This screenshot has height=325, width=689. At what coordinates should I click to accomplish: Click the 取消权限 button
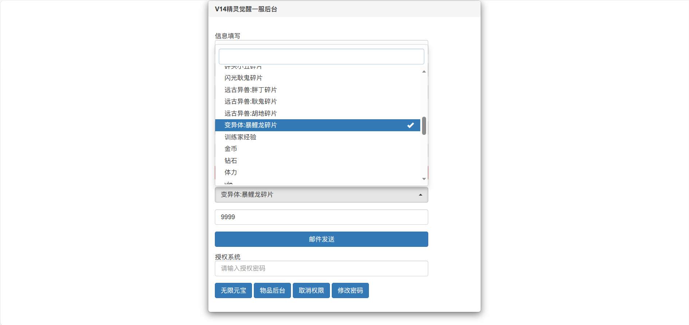pyautogui.click(x=311, y=290)
